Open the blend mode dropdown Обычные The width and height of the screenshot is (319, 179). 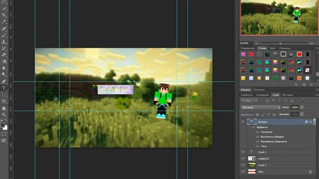(261, 107)
